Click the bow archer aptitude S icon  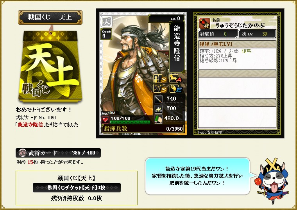160,88
